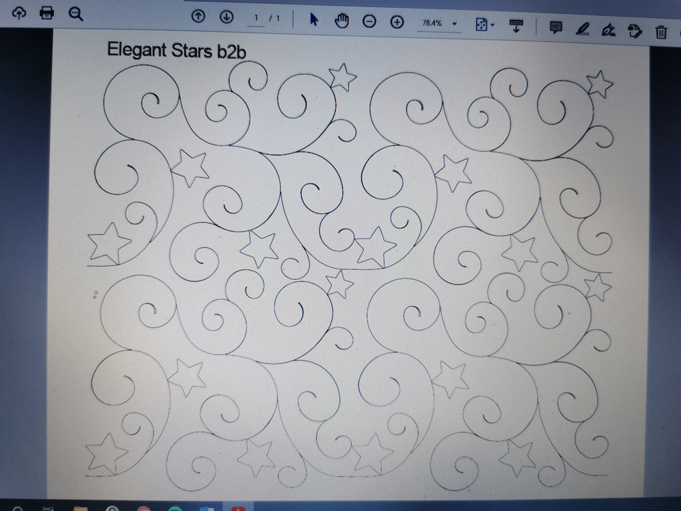
Task: Activate the arrow selection tool
Action: (315, 20)
